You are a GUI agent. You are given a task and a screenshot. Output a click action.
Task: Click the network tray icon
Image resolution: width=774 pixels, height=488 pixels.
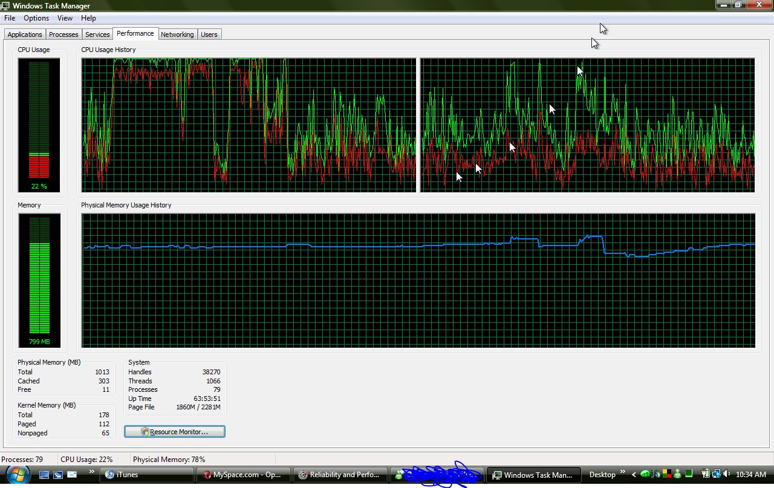tap(717, 473)
